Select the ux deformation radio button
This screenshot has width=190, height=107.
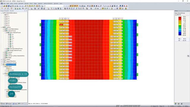click(5, 17)
